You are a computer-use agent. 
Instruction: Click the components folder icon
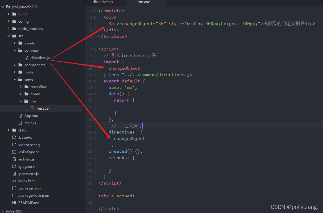pos(20,65)
